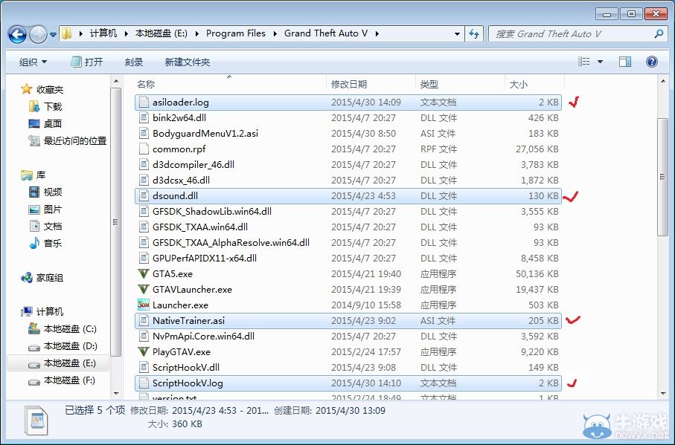Click the navigation pane scroll up arrow

point(116,81)
